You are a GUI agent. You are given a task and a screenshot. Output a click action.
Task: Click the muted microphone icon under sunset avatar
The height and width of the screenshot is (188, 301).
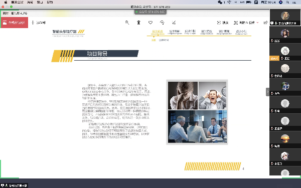[272, 146]
